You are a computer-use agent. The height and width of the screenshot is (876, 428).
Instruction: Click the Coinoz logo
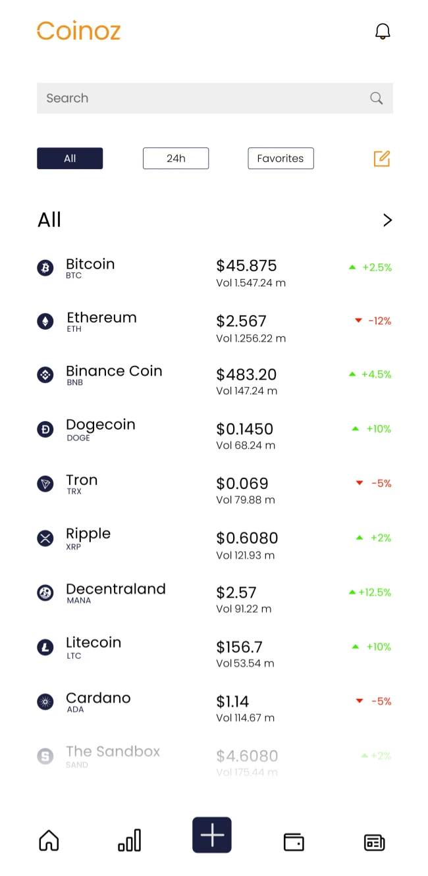coord(79,31)
